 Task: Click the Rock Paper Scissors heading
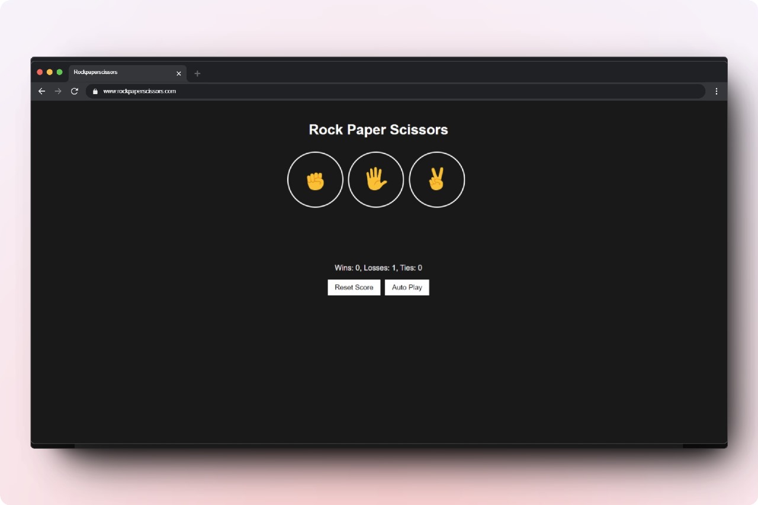378,130
